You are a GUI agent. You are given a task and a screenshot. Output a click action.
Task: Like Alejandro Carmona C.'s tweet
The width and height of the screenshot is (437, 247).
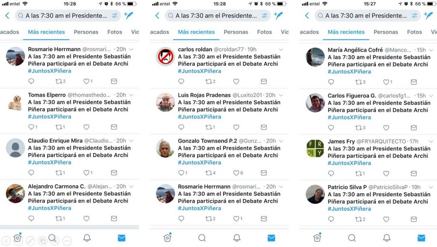tap(86, 218)
